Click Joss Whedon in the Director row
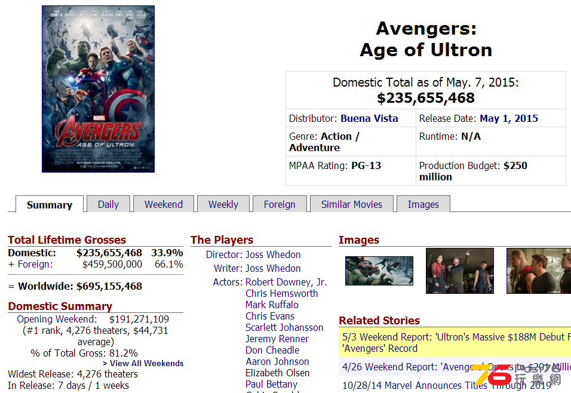The image size is (571, 393). (273, 254)
